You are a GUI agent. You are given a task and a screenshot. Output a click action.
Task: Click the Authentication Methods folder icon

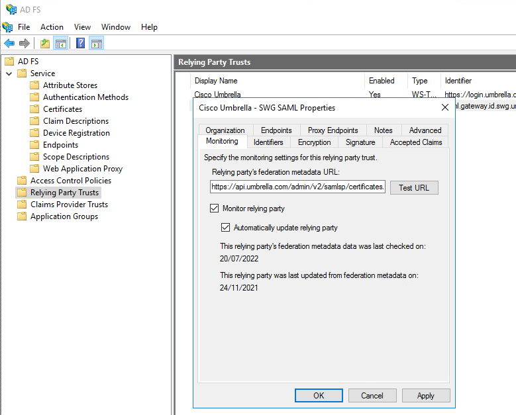[34, 97]
